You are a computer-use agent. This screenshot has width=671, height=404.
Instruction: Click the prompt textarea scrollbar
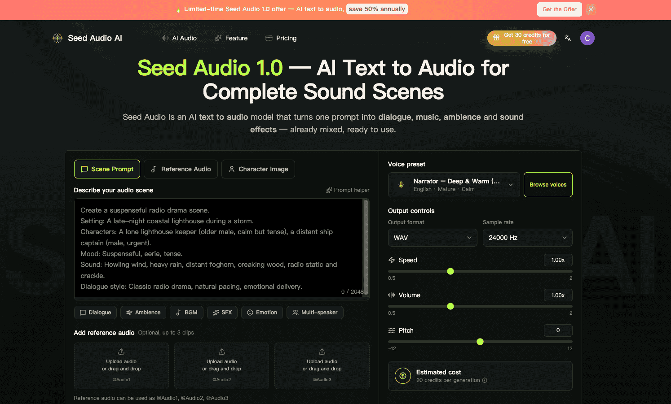366,247
